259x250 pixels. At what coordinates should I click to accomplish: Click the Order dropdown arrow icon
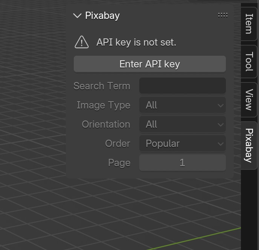[x=221, y=144]
